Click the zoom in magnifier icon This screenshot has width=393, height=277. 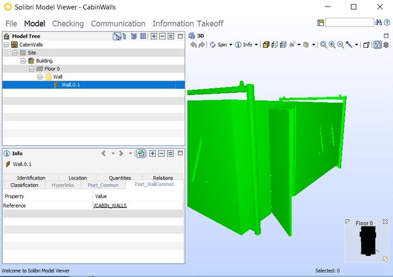click(x=332, y=45)
